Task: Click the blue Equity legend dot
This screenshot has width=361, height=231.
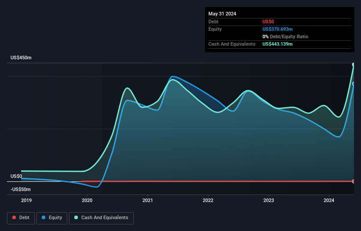Action: click(44, 217)
